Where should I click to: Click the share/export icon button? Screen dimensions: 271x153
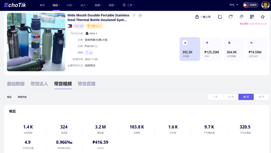tap(220, 17)
